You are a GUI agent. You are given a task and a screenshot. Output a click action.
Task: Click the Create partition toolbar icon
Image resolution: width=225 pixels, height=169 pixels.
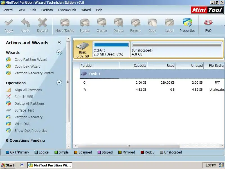(102, 23)
